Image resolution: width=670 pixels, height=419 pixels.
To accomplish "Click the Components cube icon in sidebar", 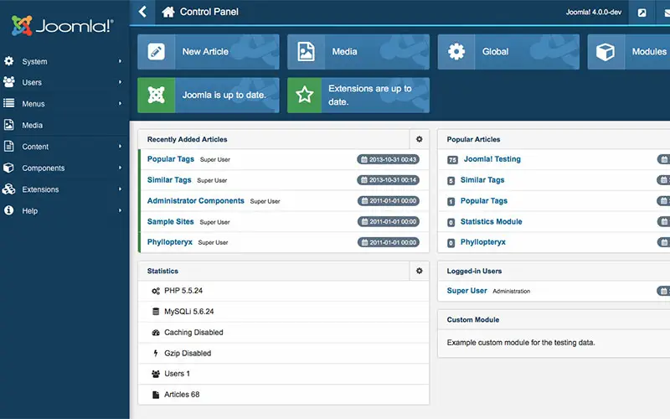I will pyautogui.click(x=9, y=168).
